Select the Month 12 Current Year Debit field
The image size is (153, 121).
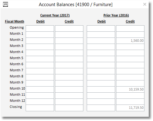click(x=40, y=101)
